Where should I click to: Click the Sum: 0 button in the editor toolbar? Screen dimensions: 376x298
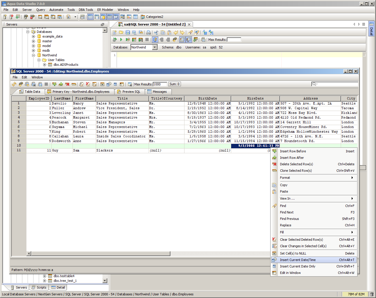[174, 84]
